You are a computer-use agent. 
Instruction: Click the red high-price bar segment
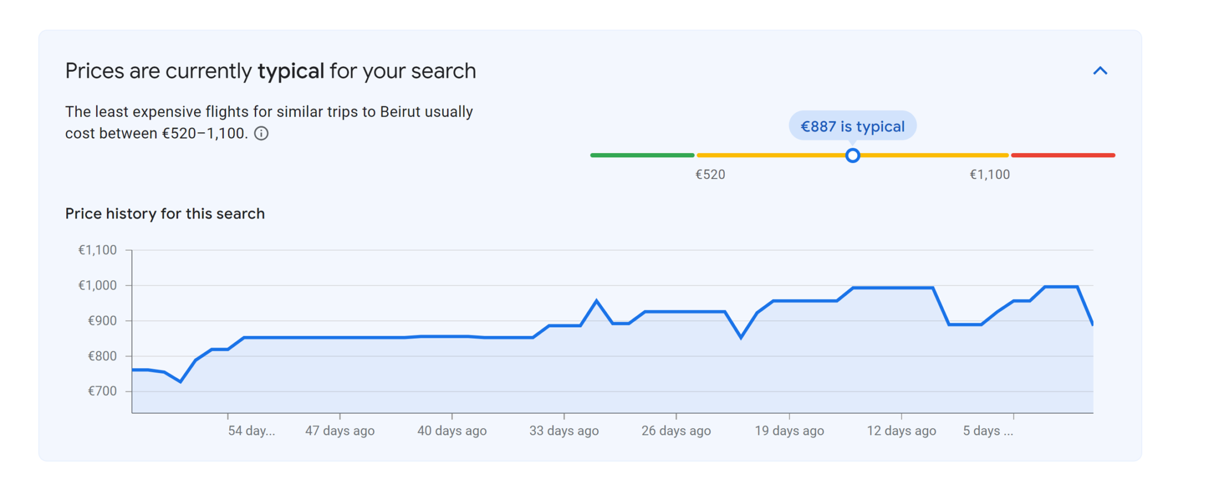coord(1063,155)
